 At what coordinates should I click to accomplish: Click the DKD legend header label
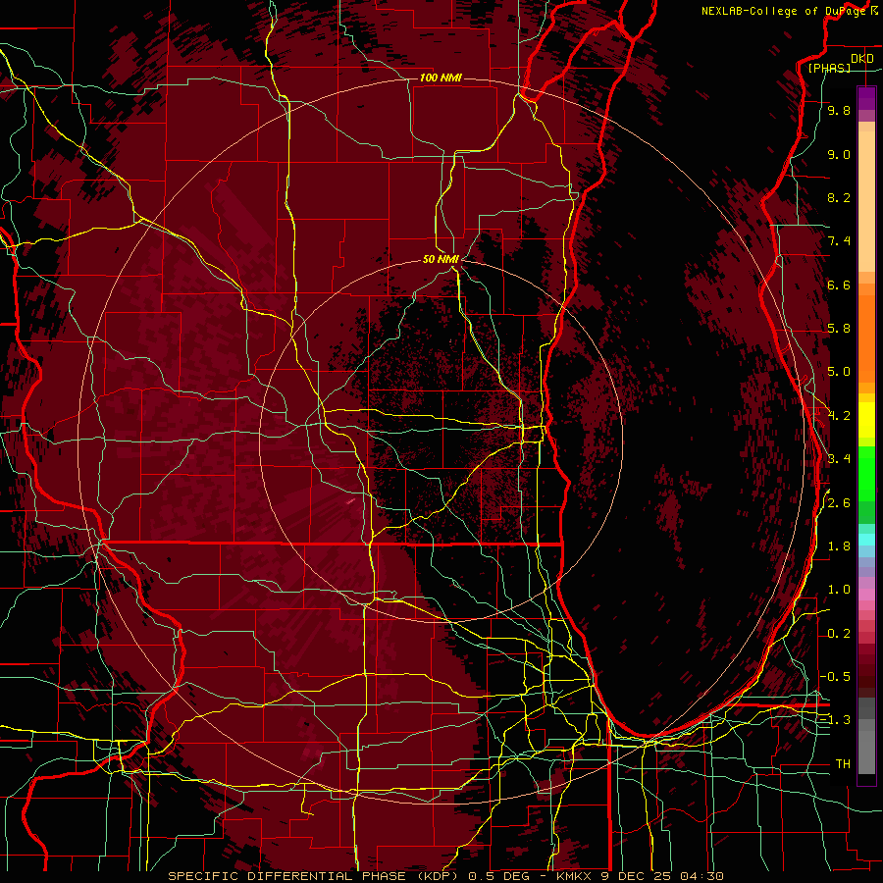[x=862, y=59]
